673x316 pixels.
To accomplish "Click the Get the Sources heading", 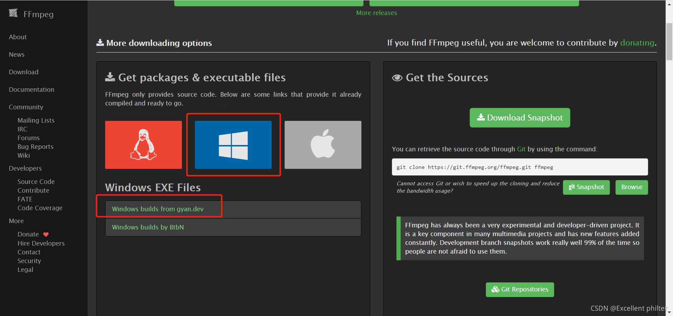I will [447, 77].
